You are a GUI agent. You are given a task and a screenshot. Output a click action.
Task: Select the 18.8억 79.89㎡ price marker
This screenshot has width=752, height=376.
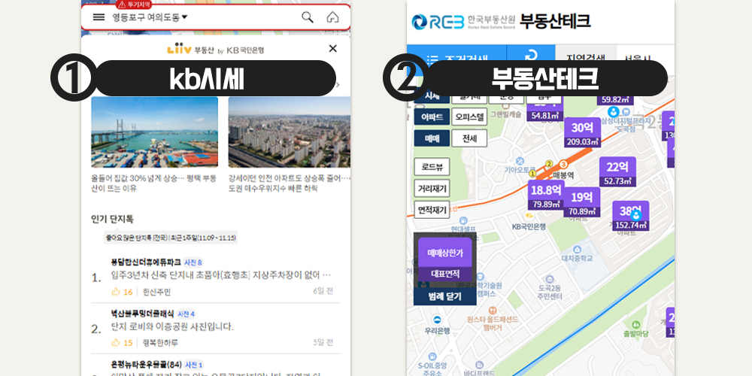[x=546, y=196]
